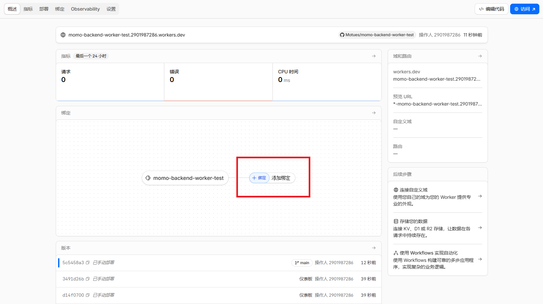Click the version hash d14f0700

pyautogui.click(x=73, y=295)
